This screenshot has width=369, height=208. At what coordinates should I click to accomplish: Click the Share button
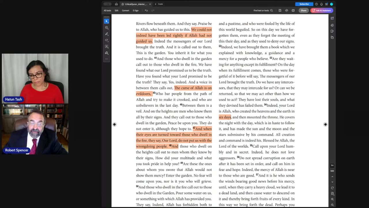point(304,10)
